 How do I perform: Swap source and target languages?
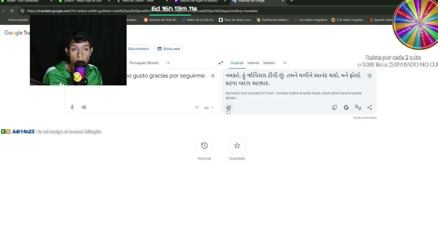(221, 63)
